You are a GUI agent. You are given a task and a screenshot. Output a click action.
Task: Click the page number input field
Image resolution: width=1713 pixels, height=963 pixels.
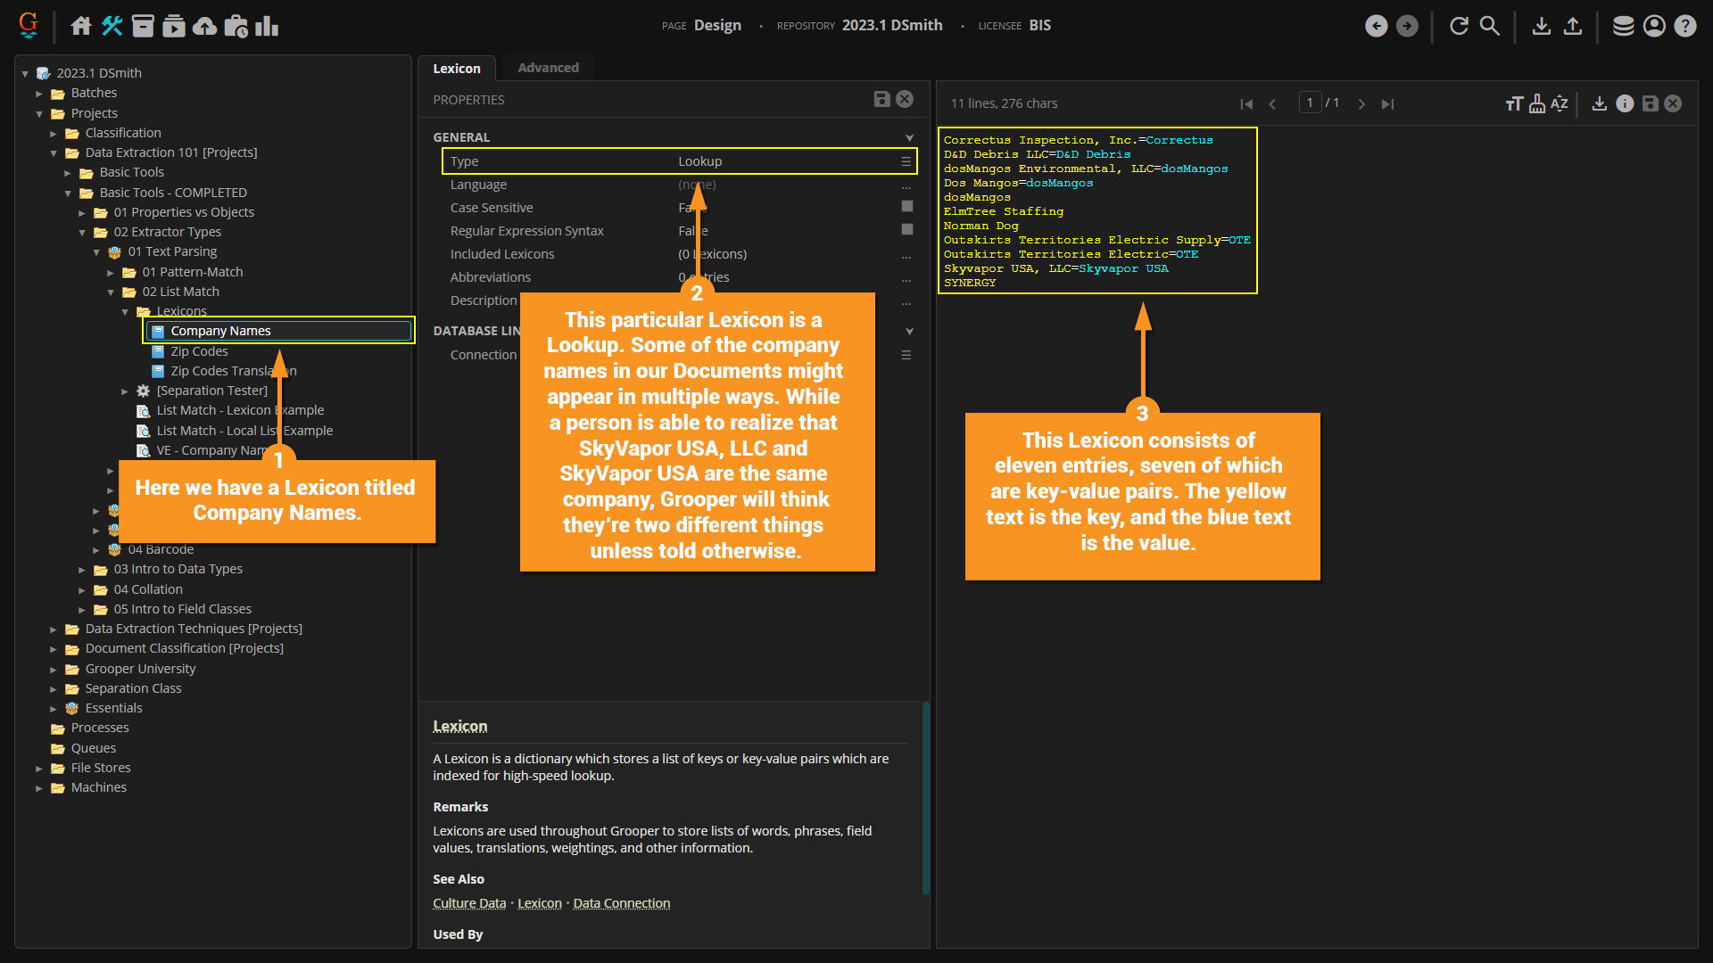[1309, 103]
